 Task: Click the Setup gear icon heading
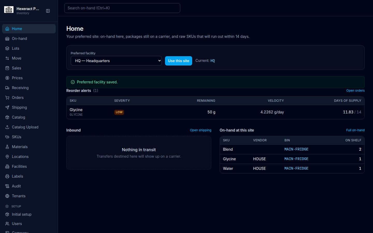point(7,206)
